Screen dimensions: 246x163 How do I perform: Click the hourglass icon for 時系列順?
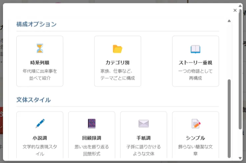tap(40, 48)
